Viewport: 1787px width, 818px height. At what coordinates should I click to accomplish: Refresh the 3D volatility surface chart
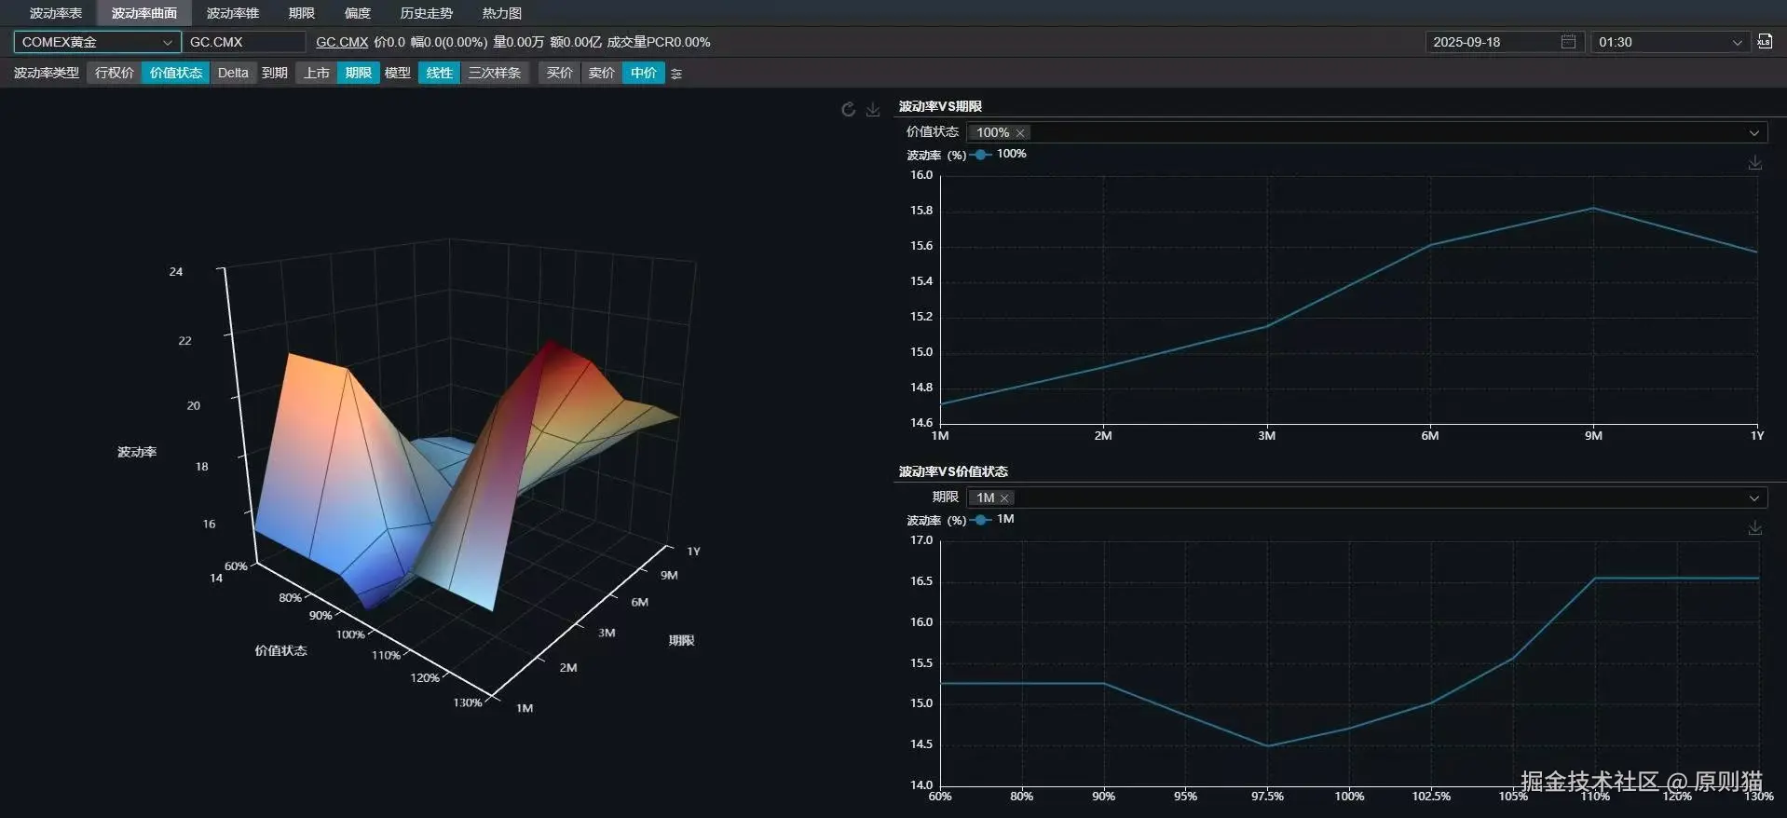[x=848, y=109]
